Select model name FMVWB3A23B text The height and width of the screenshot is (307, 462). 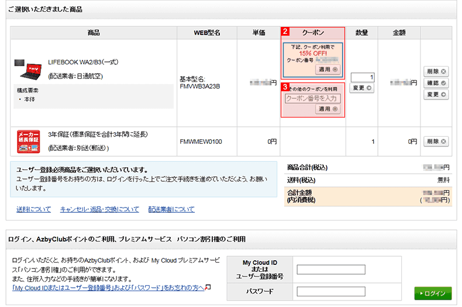tap(200, 87)
